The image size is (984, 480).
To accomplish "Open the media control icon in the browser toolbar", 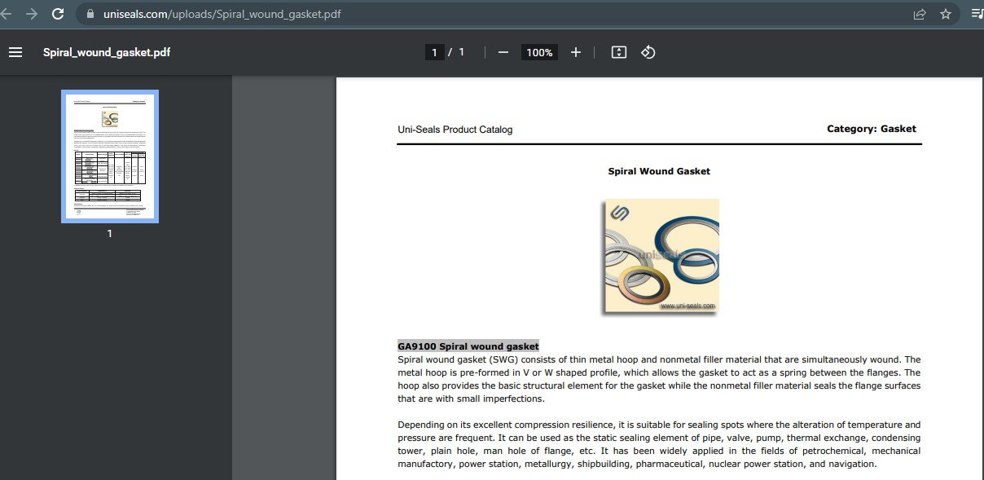I will tap(977, 14).
